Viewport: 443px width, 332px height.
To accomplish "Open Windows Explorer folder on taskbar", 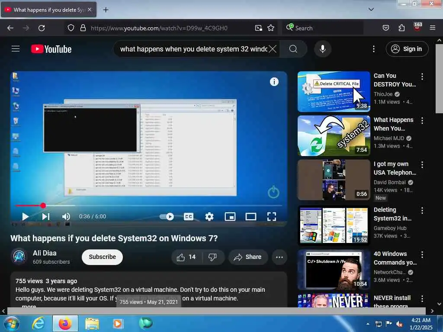I will pyautogui.click(x=92, y=323).
